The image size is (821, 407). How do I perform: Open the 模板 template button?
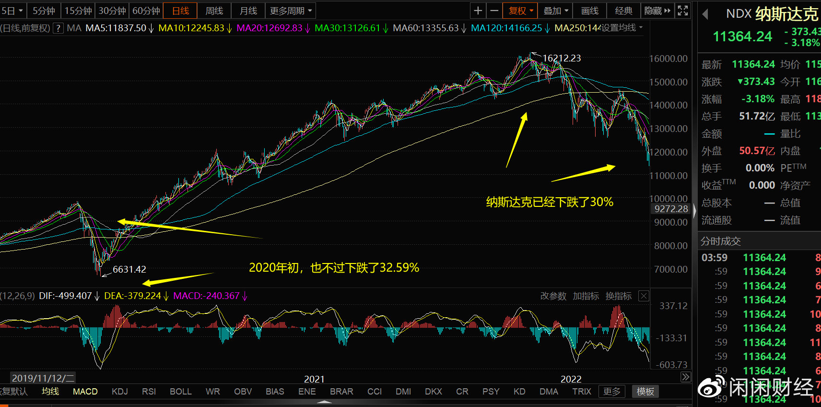click(x=645, y=392)
